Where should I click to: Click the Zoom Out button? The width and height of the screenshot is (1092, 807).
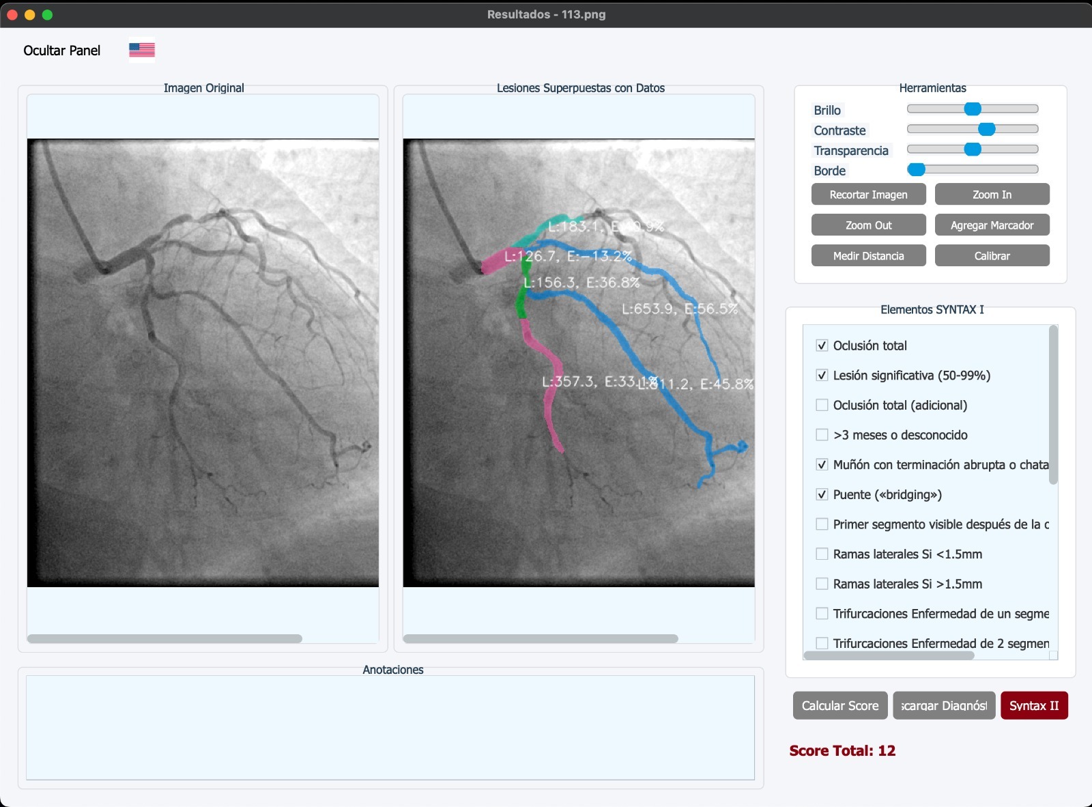[868, 225]
